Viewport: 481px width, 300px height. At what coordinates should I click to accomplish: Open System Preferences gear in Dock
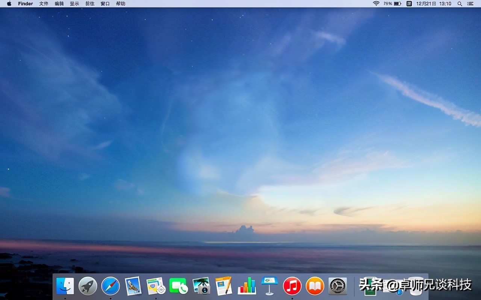pos(337,286)
